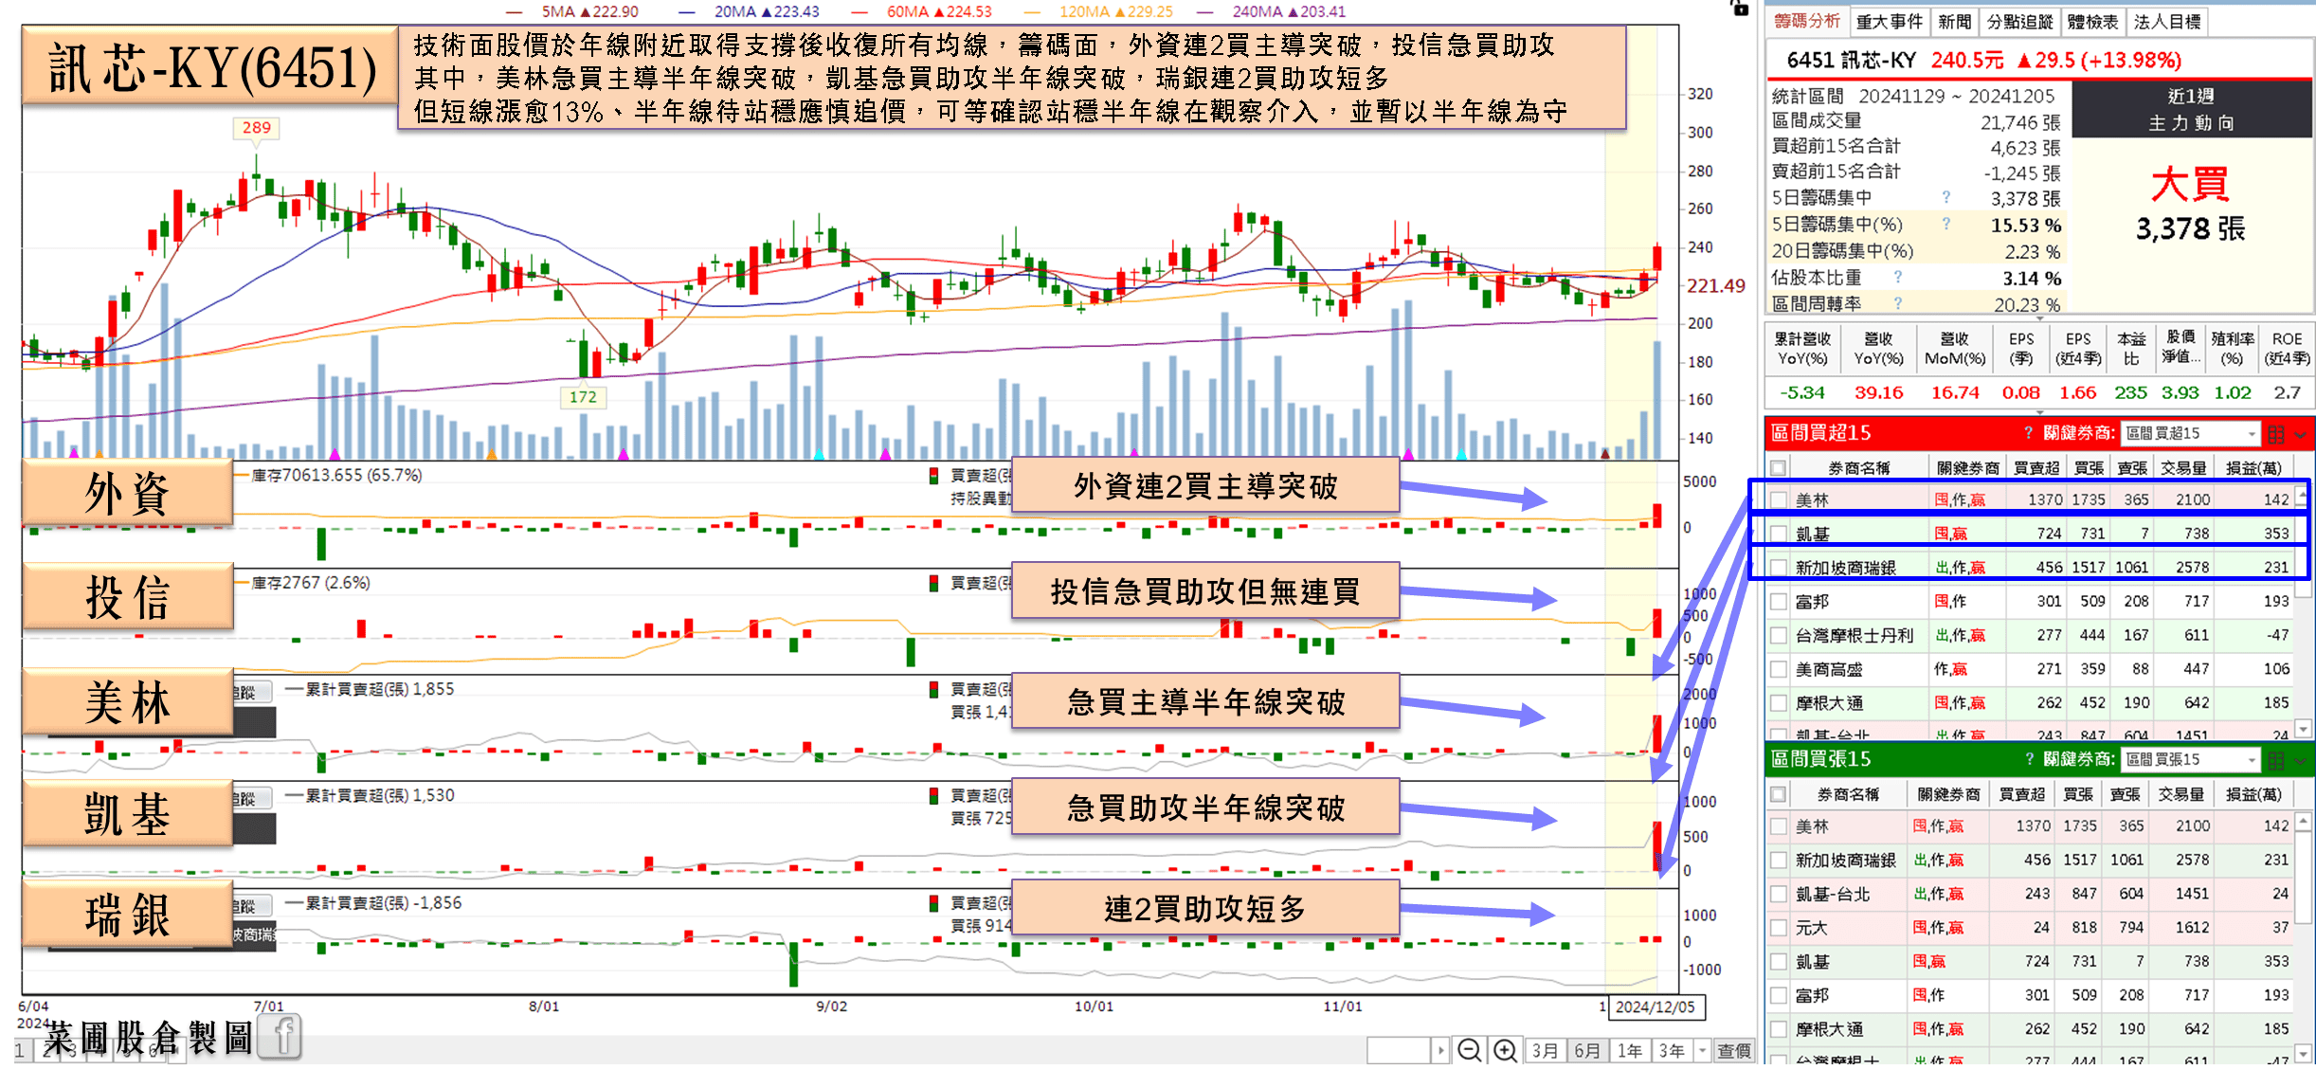
Task: Click 美林 broker name in 區間買超15
Action: coord(1812,499)
